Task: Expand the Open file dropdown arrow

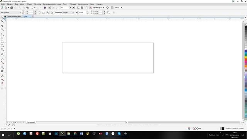Action: click(8, 8)
